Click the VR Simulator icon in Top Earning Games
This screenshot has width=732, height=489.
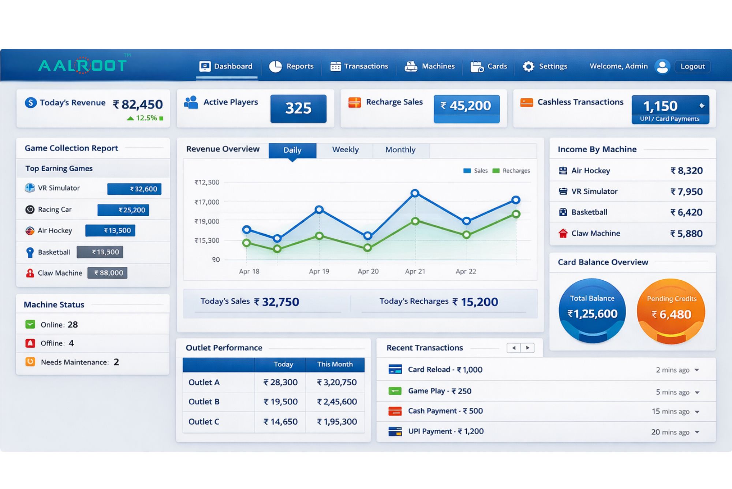pyautogui.click(x=30, y=188)
